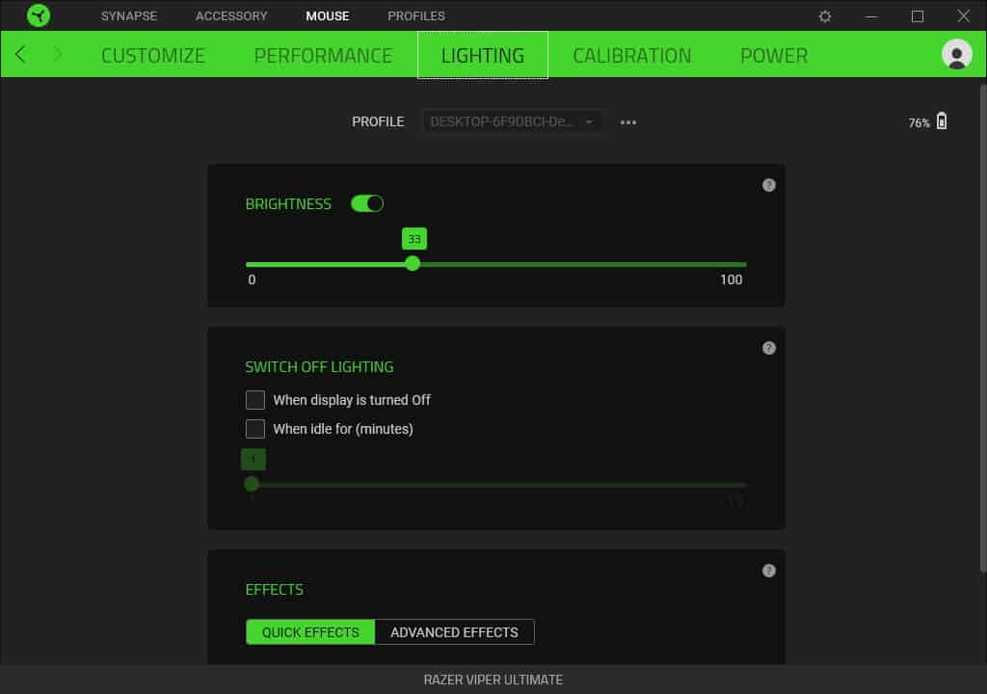987x694 pixels.
Task: Click the Razer logo icon
Action: [x=39, y=15]
